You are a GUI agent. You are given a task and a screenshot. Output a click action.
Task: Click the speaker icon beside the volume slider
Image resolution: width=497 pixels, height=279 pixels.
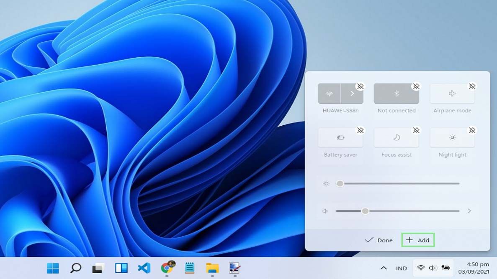click(325, 211)
